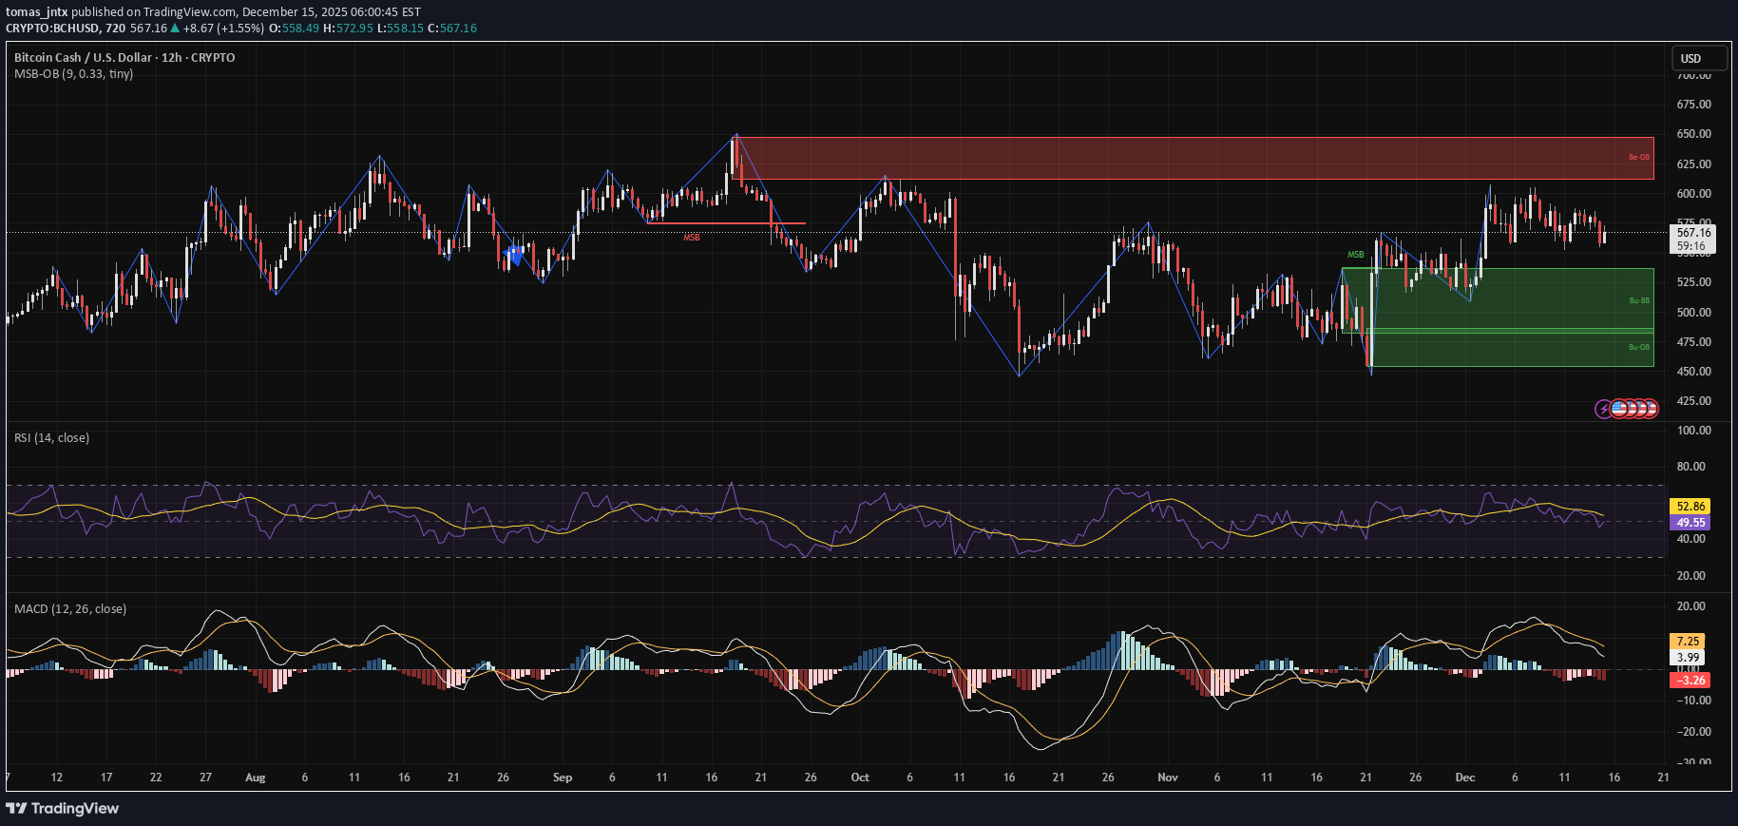Viewport: 1738px width, 826px height.
Task: Click the TradingView logo at bottom left
Action: (x=63, y=808)
